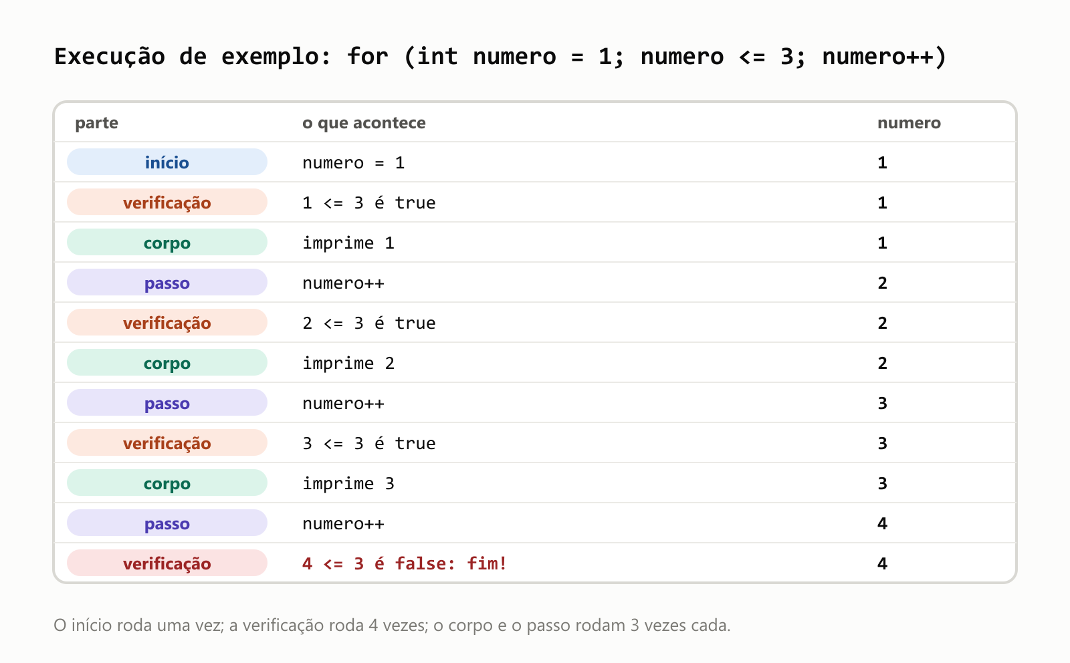This screenshot has height=663, width=1070.
Task: Select the "passo" pill in the row with numero 4
Action: pos(167,523)
